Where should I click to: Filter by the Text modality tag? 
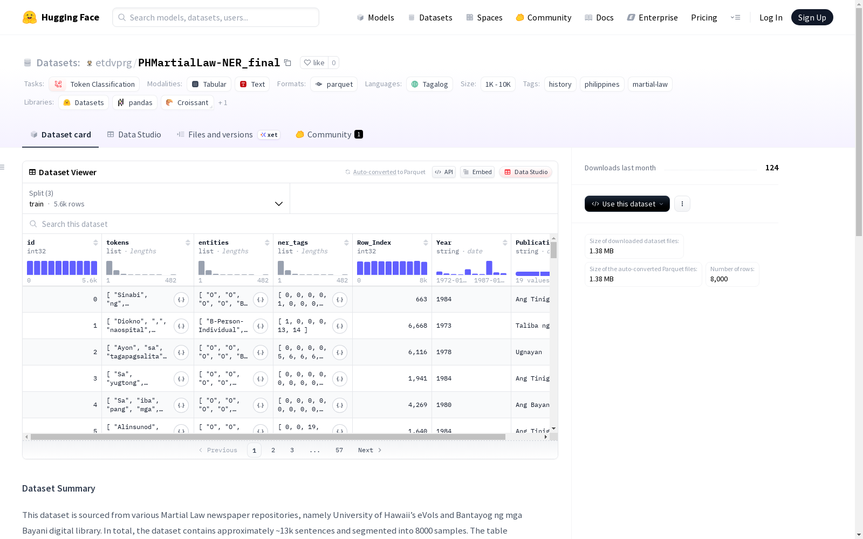point(252,84)
